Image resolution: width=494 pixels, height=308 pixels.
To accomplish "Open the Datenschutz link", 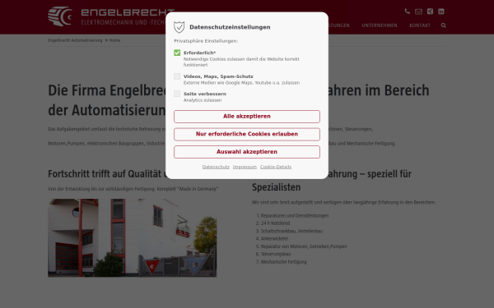I will pyautogui.click(x=216, y=167).
